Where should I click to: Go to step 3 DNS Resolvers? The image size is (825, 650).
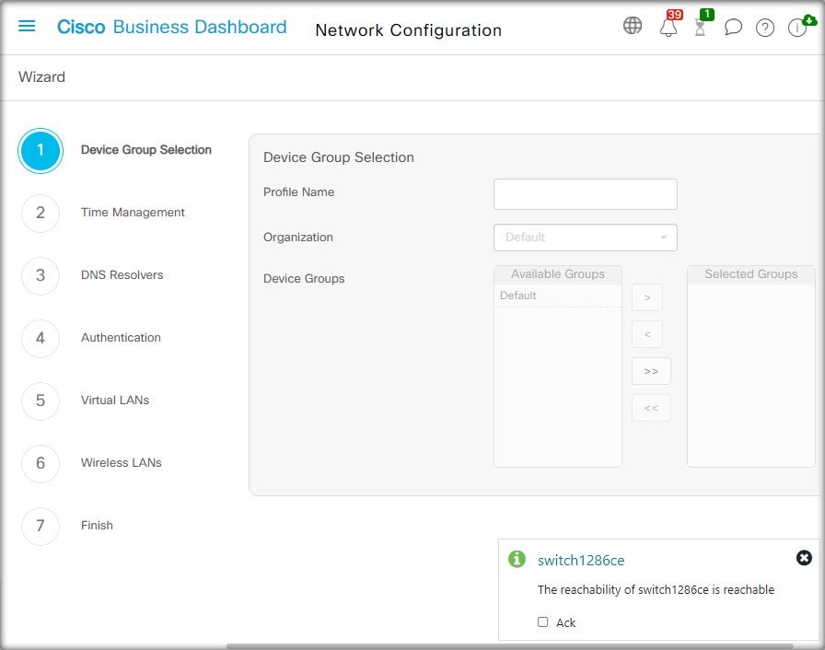coord(41,275)
